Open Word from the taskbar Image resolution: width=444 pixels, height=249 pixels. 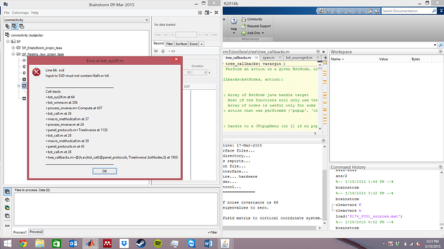(208, 243)
